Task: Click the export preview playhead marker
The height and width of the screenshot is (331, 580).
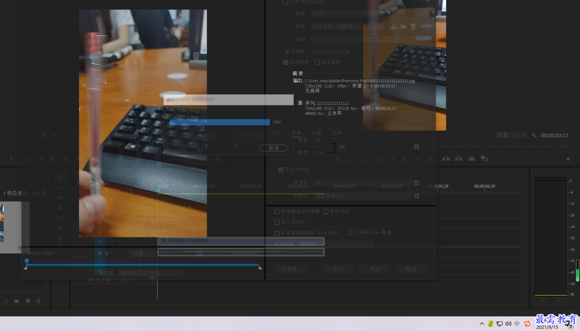Action: click(x=27, y=261)
